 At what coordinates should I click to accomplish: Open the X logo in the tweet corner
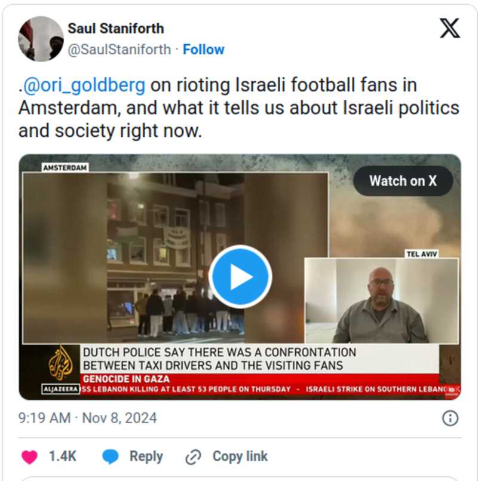click(x=450, y=28)
